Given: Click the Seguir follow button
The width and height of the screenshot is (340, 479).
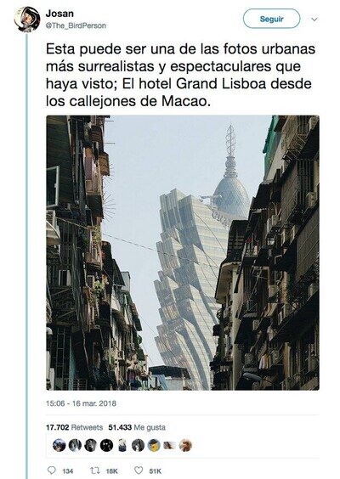Looking at the screenshot, I should tap(271, 19).
